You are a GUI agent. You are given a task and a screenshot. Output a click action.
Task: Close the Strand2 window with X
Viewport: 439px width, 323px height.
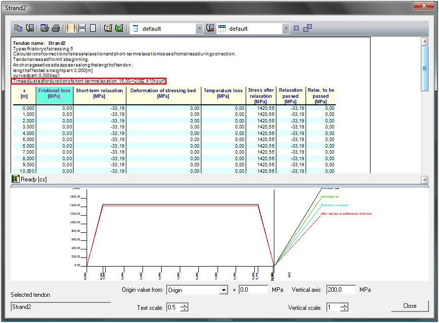tap(424, 6)
